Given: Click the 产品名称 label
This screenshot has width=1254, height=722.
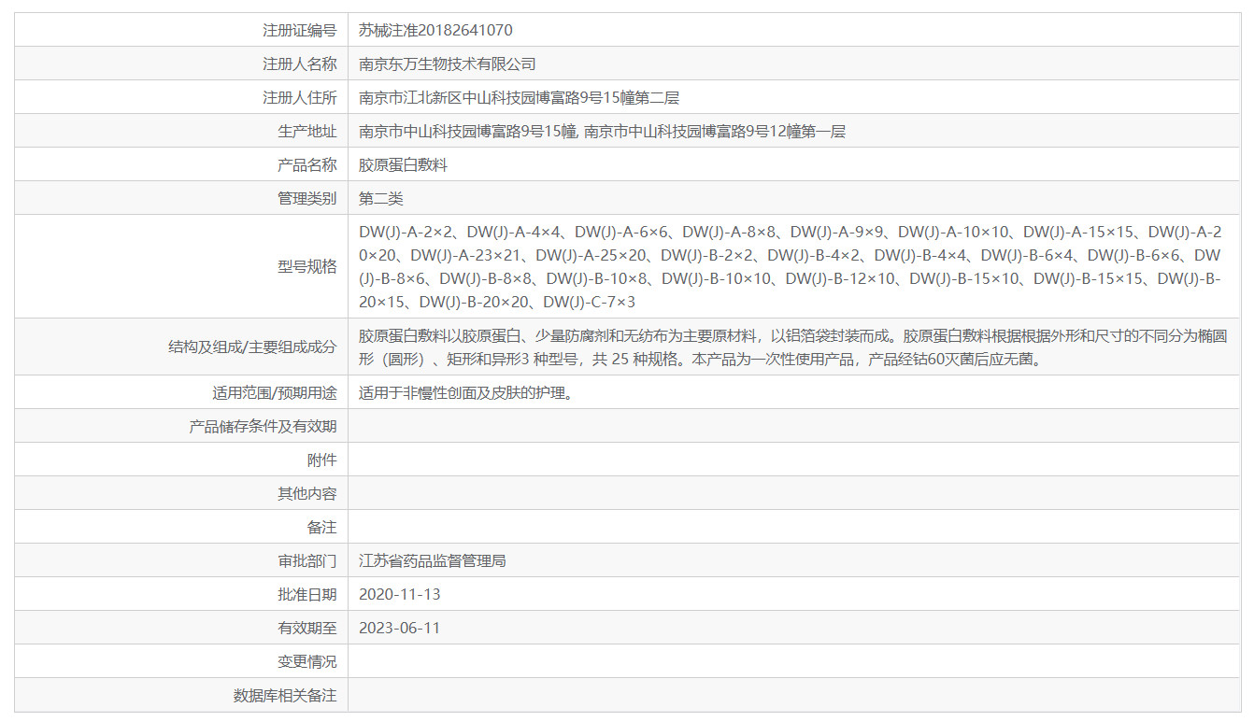Looking at the screenshot, I should point(306,164).
